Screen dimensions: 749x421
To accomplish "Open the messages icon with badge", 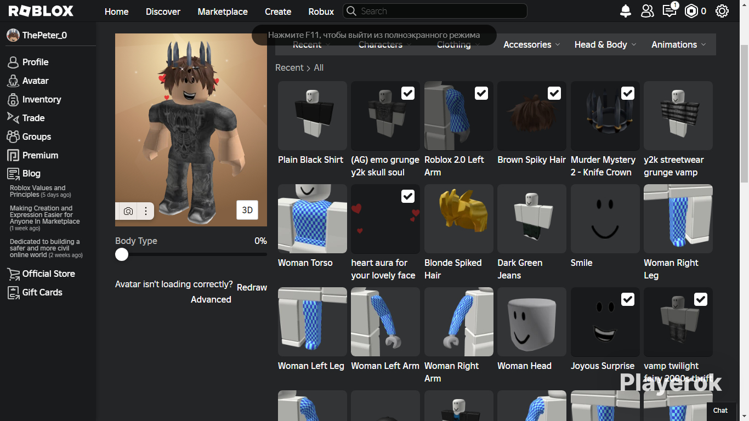I will tap(670, 10).
